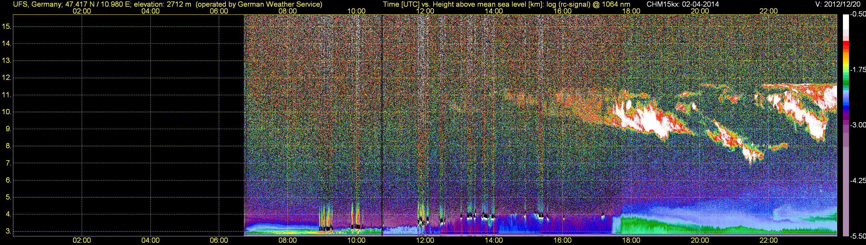Screen dimensions: 866x245
Task: Click the 22:00 label on the top time axis
Action: point(768,11)
